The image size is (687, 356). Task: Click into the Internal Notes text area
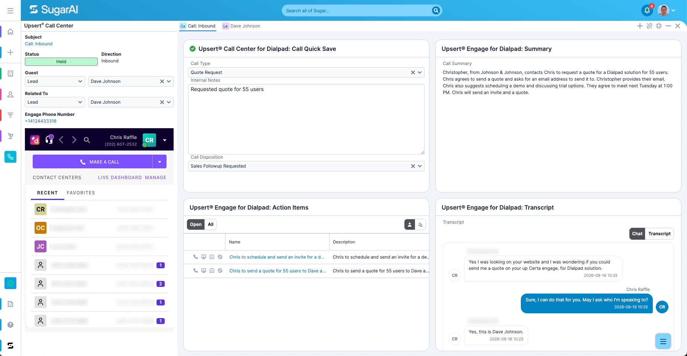pos(306,119)
